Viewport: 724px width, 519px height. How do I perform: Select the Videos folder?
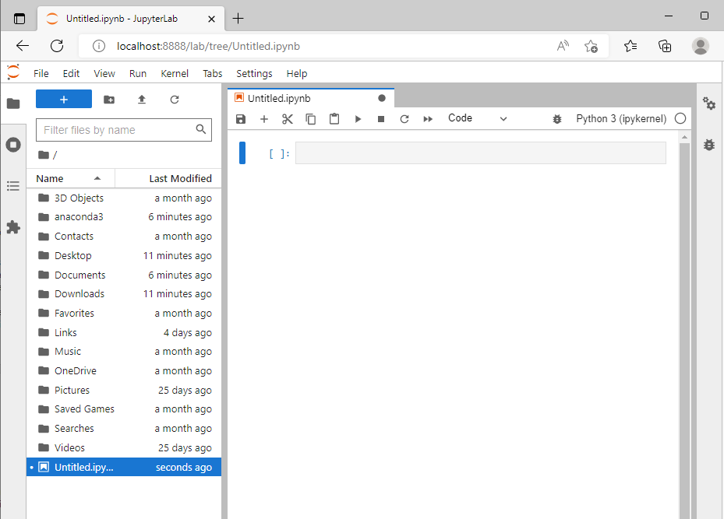[124, 447]
